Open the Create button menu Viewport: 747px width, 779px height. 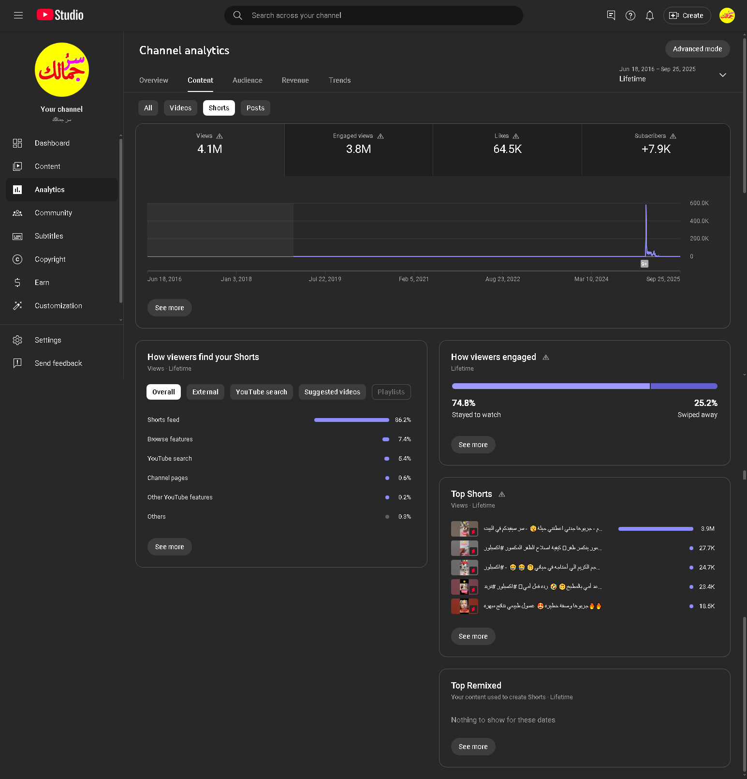(687, 15)
